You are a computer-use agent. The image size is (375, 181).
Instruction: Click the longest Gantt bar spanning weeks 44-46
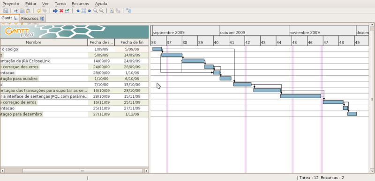pyautogui.click(x=300, y=96)
